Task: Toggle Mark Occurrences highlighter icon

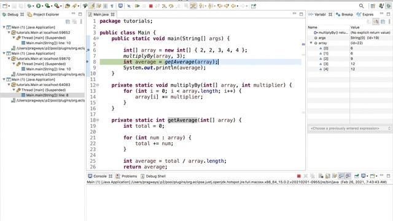Action: coord(91,6)
